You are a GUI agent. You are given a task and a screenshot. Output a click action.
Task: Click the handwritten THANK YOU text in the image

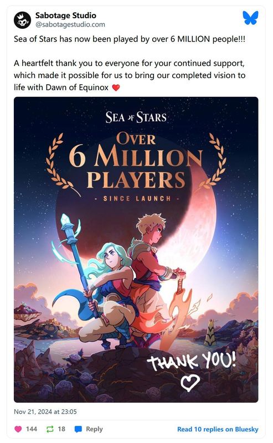(192, 361)
